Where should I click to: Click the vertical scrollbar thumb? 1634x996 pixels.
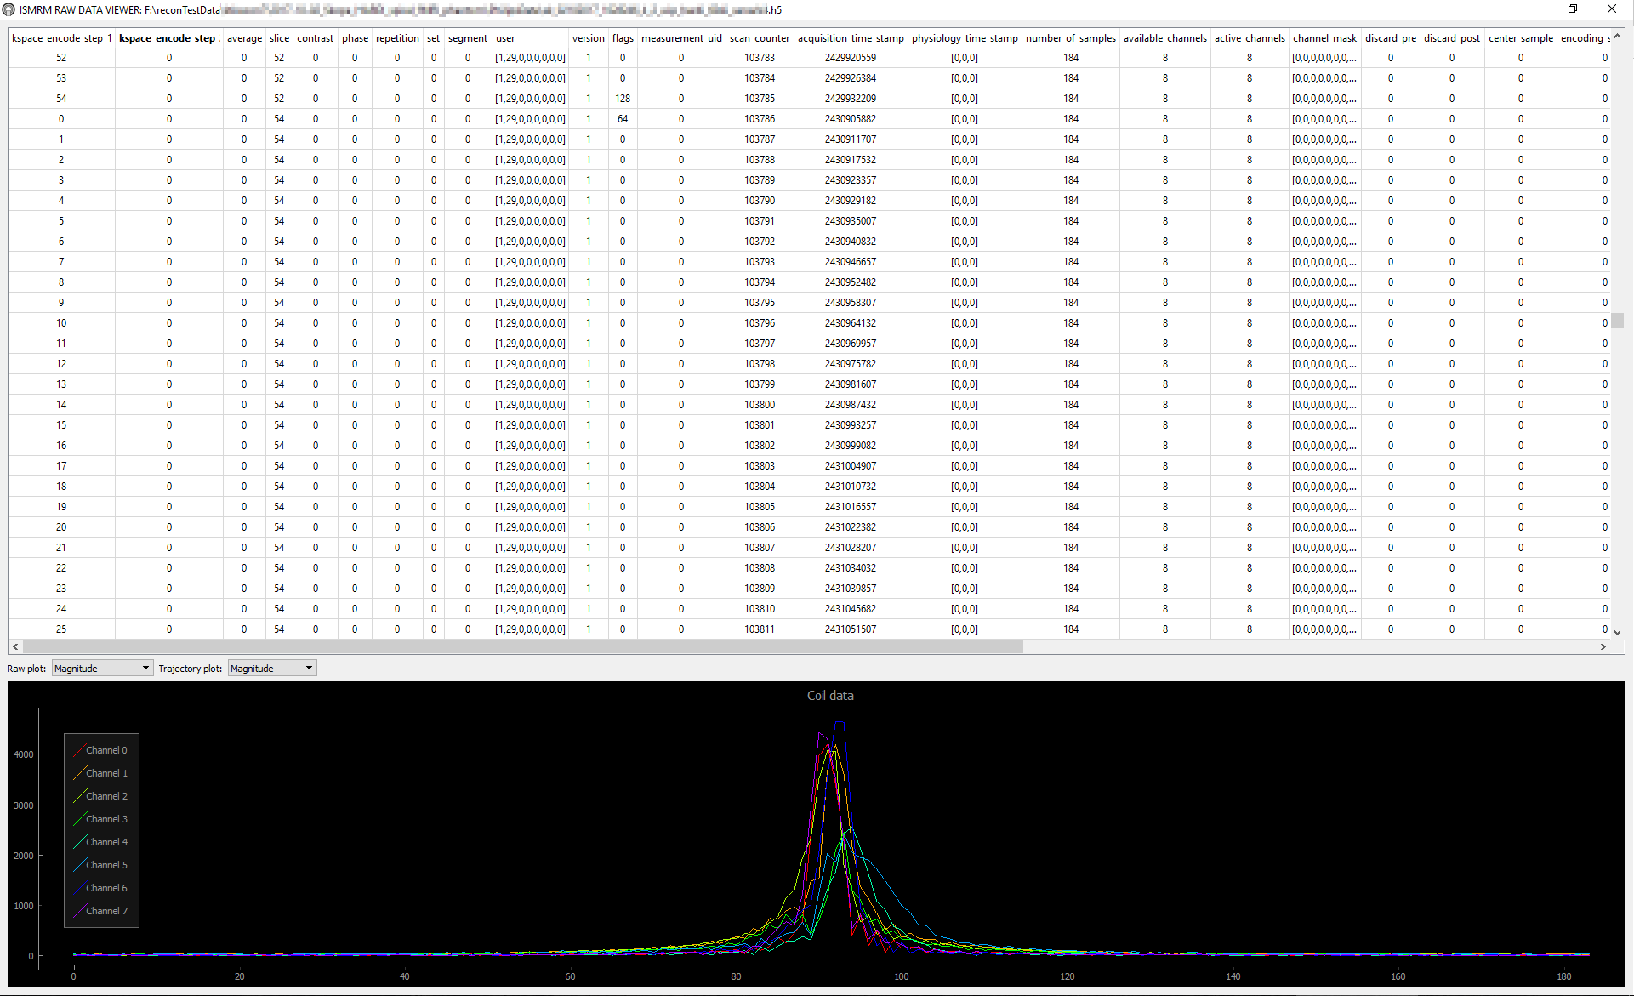(1617, 321)
